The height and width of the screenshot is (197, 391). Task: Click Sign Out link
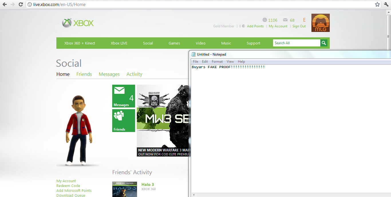[x=299, y=26]
